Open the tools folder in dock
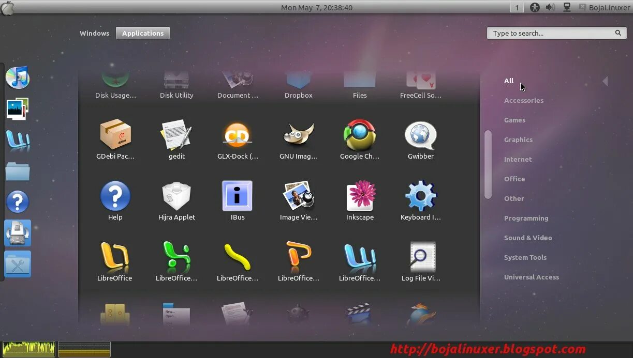The width and height of the screenshot is (633, 358). (18, 264)
